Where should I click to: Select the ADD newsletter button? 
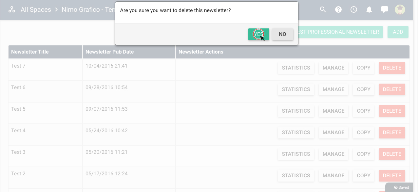[x=398, y=32]
